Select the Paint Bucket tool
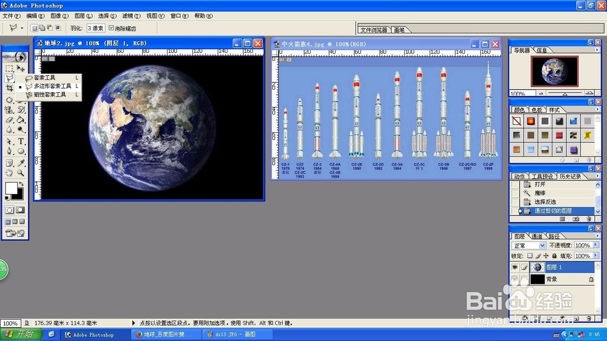The height and width of the screenshot is (341, 607). coord(21,120)
